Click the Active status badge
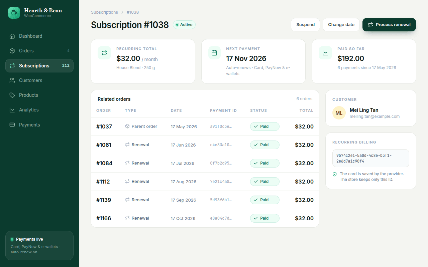 pos(184,25)
